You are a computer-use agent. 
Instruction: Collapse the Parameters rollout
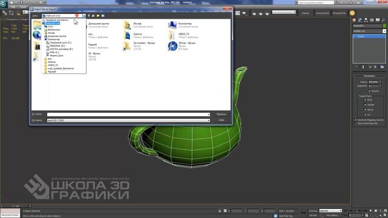369,76
